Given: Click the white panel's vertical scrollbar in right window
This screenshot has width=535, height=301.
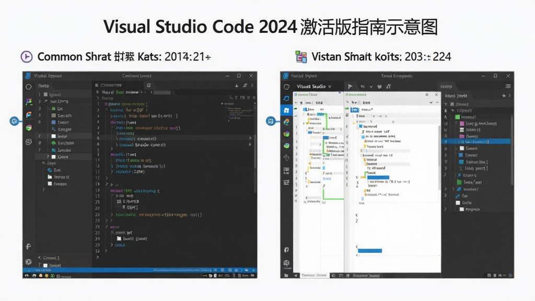Looking at the screenshot, I should [x=439, y=157].
